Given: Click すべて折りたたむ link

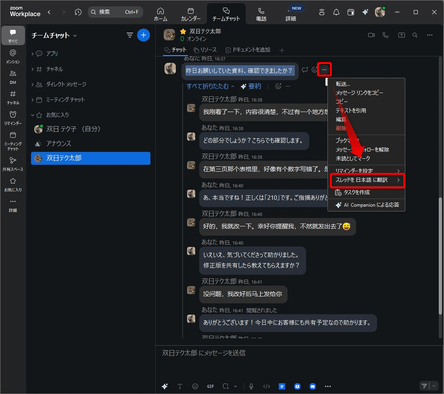Looking at the screenshot, I should click(210, 86).
